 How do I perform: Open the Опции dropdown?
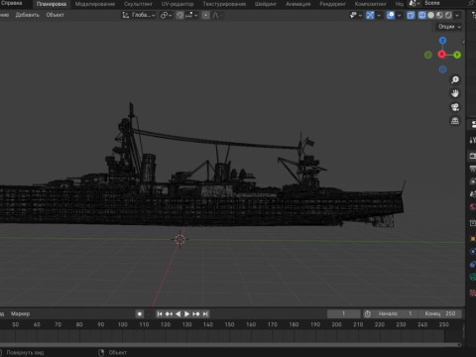click(x=449, y=27)
